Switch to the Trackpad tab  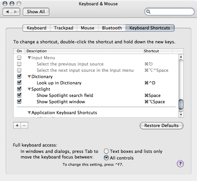64,28
